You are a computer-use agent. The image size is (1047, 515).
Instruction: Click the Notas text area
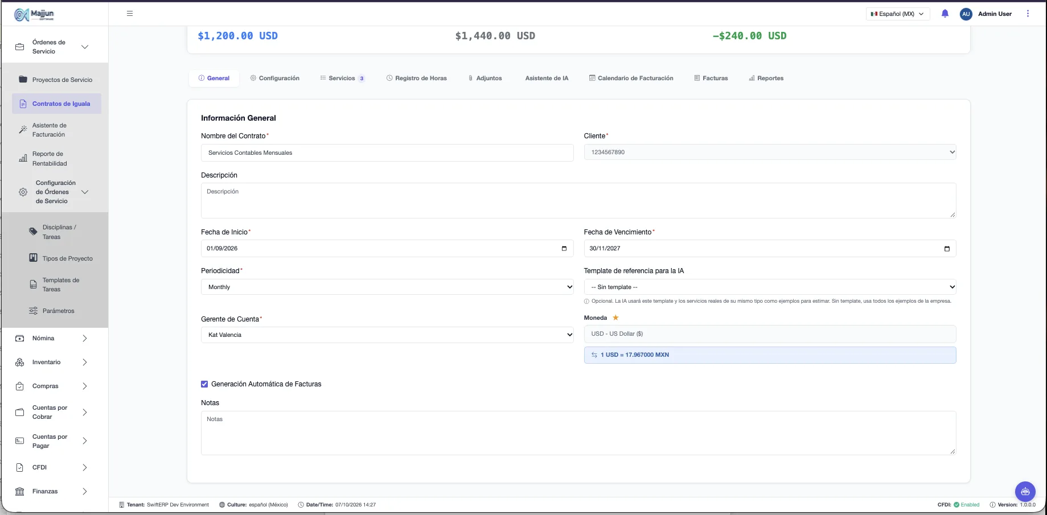pyautogui.click(x=578, y=433)
